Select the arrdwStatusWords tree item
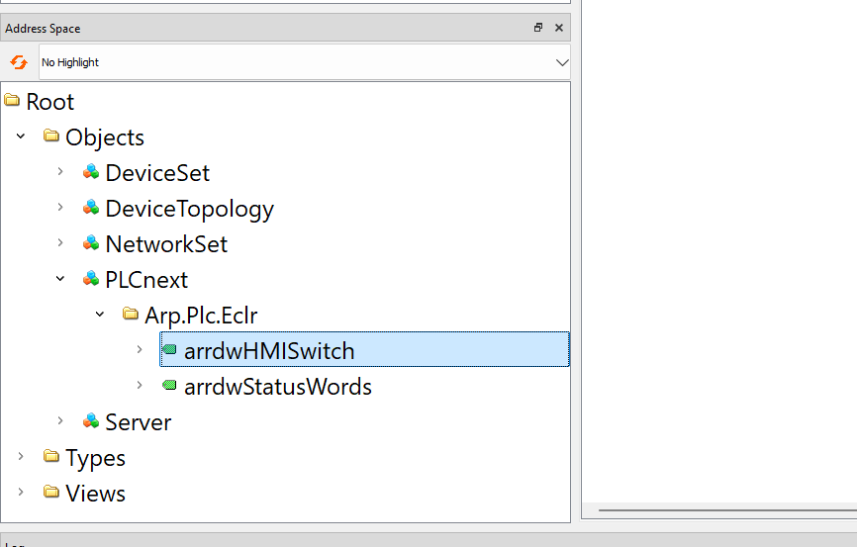857x547 pixels. 277,386
